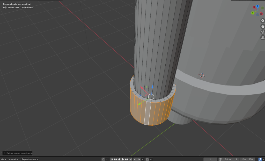Jump to the last frame of playback

coord(130,159)
